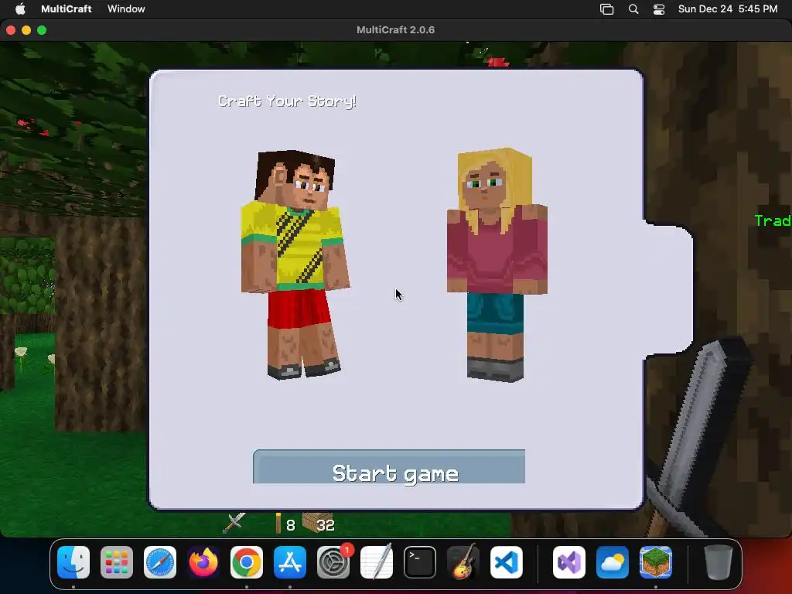Click the date and time clock
The height and width of the screenshot is (594, 792).
point(727,9)
